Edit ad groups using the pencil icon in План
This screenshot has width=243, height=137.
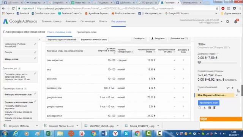click(x=228, y=88)
